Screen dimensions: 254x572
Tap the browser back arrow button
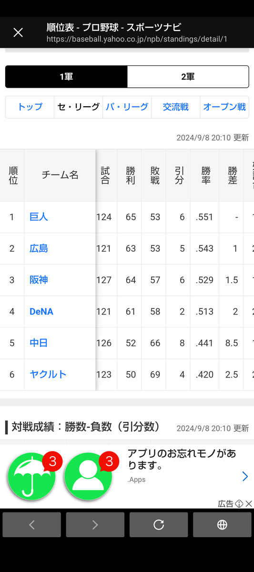click(32, 525)
